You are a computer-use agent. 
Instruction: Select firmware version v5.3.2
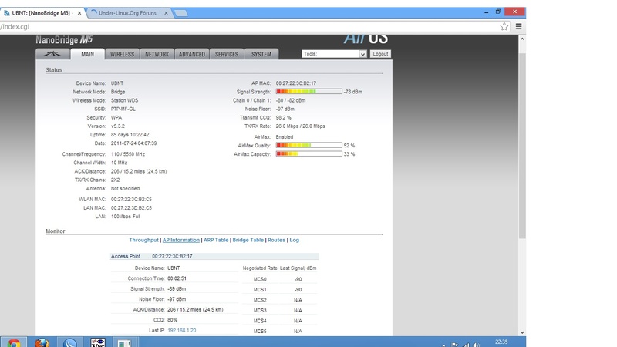tap(118, 126)
